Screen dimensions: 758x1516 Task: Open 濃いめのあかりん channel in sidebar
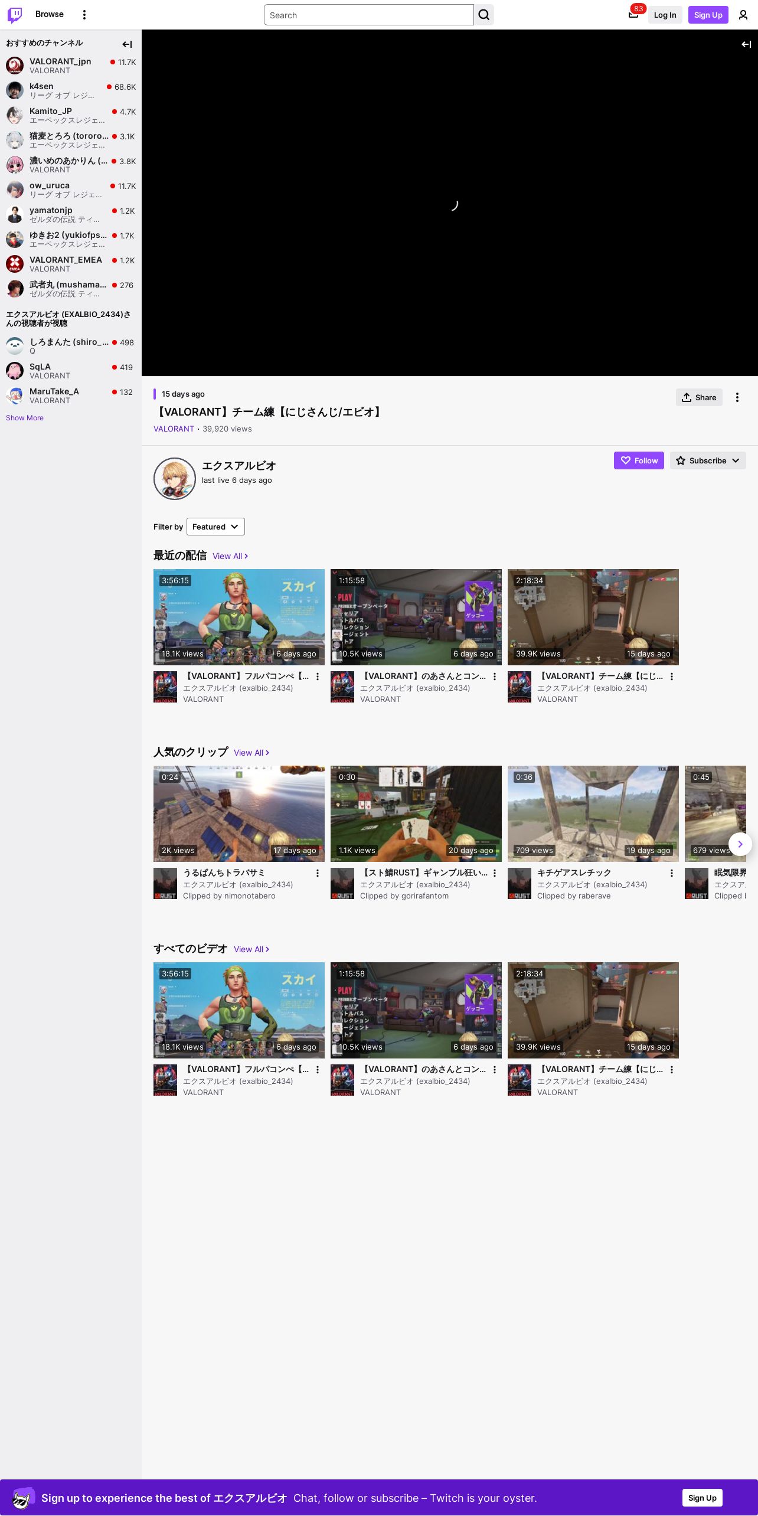(x=71, y=165)
